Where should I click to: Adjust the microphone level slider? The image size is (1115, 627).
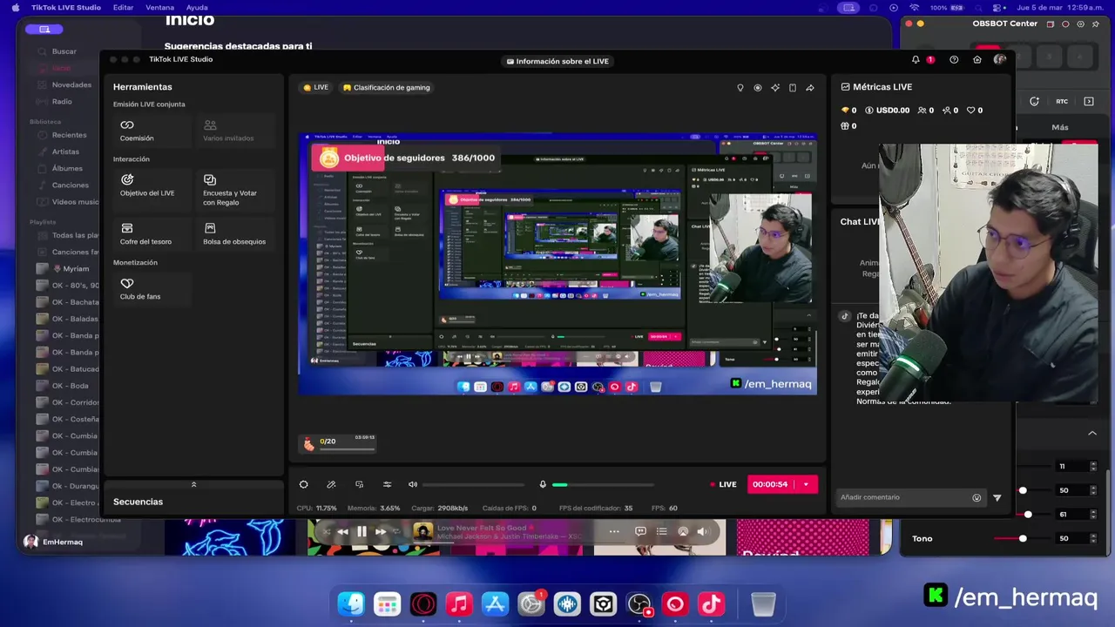(x=603, y=484)
